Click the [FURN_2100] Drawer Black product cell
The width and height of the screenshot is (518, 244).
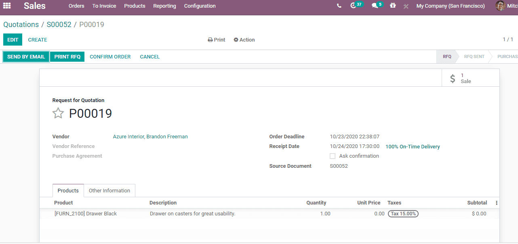[x=86, y=214]
